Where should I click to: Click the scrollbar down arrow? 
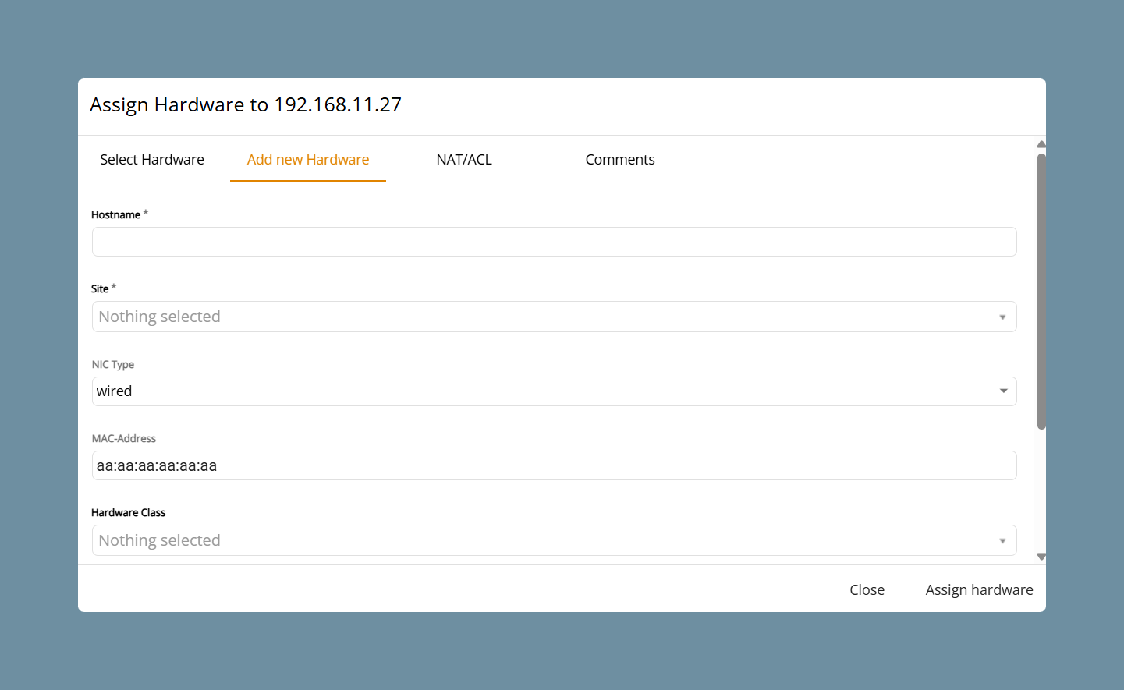1041,557
